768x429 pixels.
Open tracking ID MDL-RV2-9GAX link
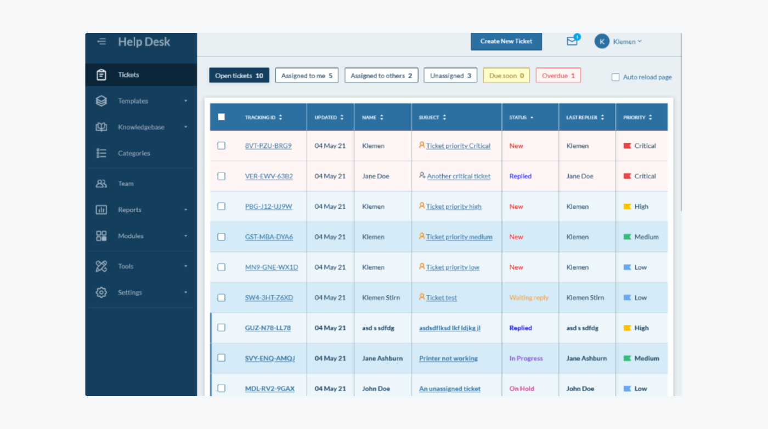(269, 388)
